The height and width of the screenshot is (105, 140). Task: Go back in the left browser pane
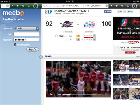13,6
